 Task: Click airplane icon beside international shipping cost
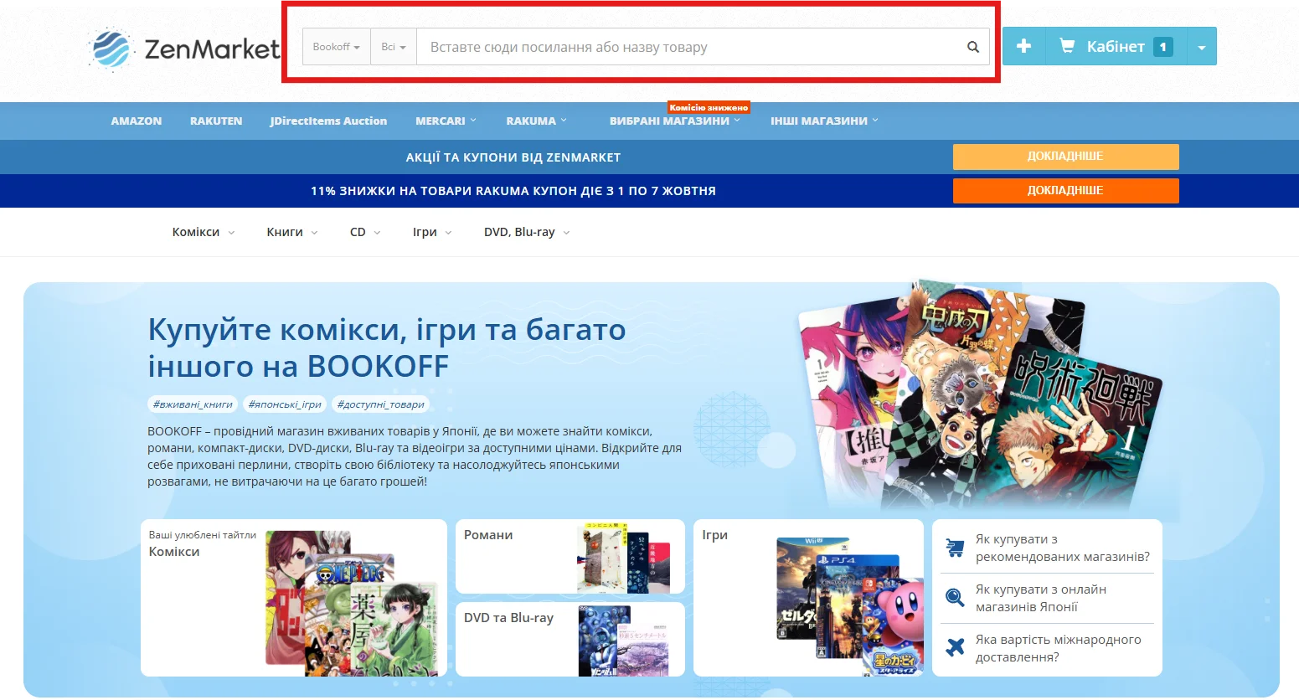point(955,647)
